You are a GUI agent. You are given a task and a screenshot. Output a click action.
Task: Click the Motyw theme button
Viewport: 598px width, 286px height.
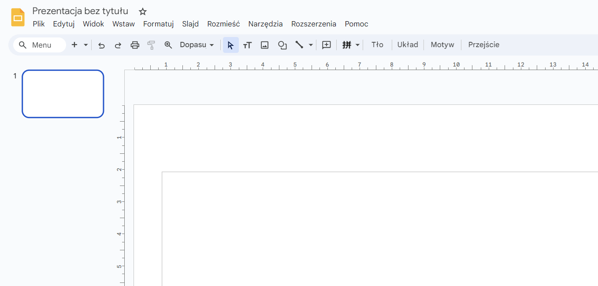pyautogui.click(x=442, y=45)
